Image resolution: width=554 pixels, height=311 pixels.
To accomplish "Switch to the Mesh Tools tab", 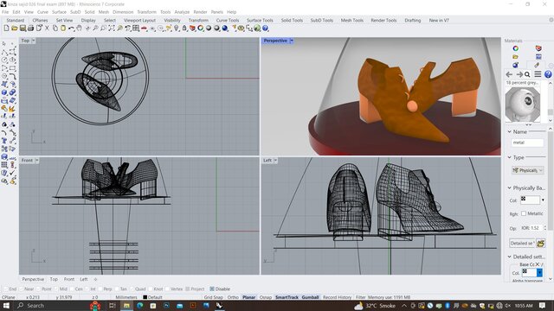I will pyautogui.click(x=352, y=21).
